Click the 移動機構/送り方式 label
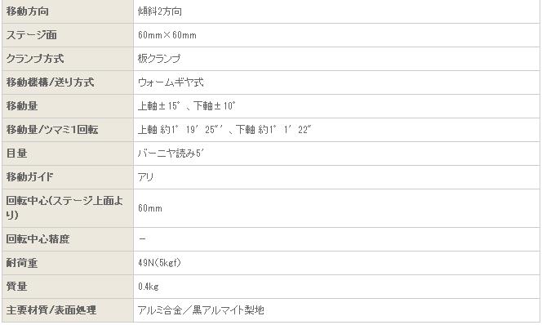The width and height of the screenshot is (542, 325). tap(50, 82)
